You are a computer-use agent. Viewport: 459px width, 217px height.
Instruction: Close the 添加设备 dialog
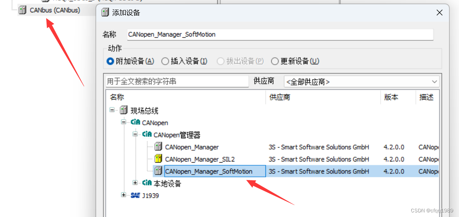point(439,13)
